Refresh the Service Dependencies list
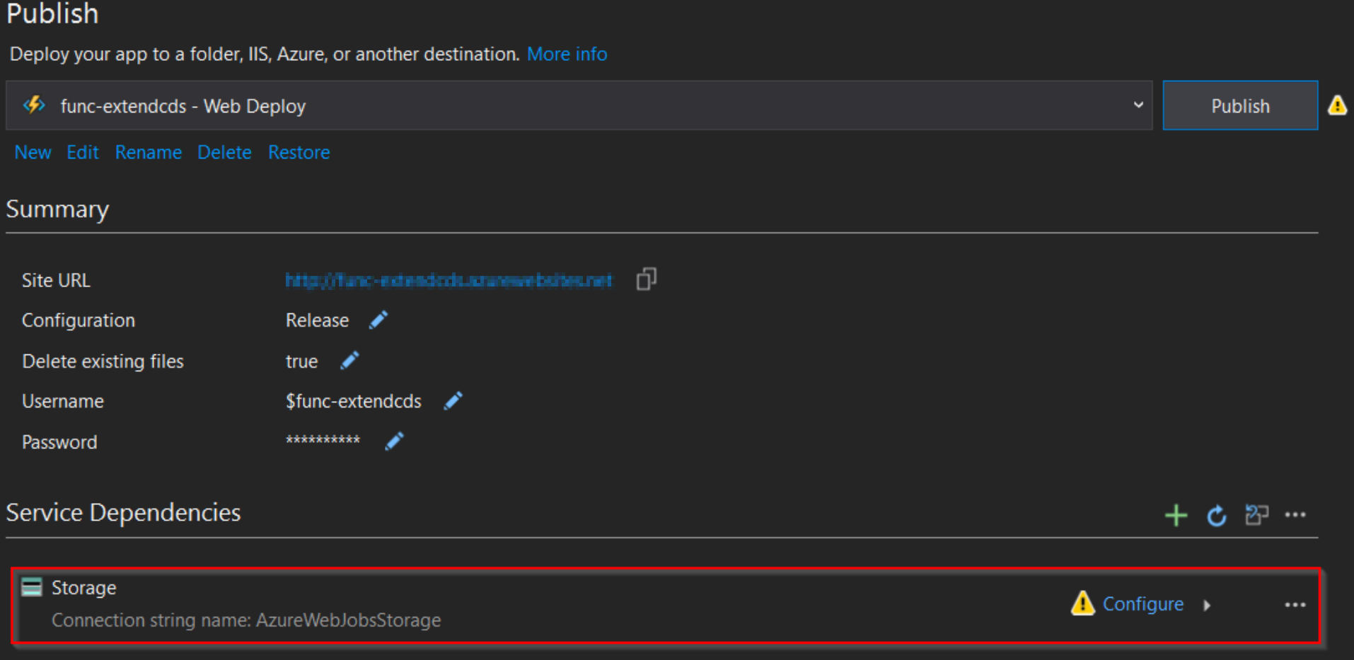Image resolution: width=1354 pixels, height=660 pixels. coord(1216,516)
